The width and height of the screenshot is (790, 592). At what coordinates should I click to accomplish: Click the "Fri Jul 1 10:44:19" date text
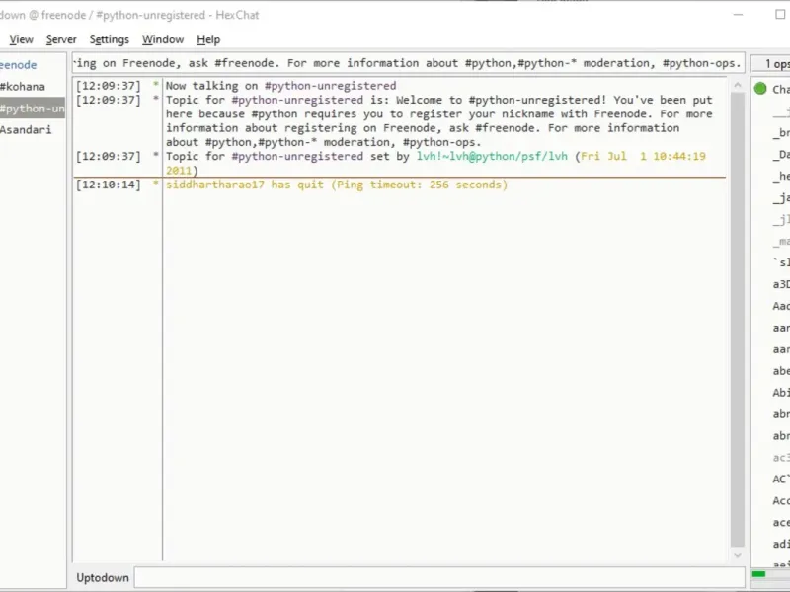(643, 157)
